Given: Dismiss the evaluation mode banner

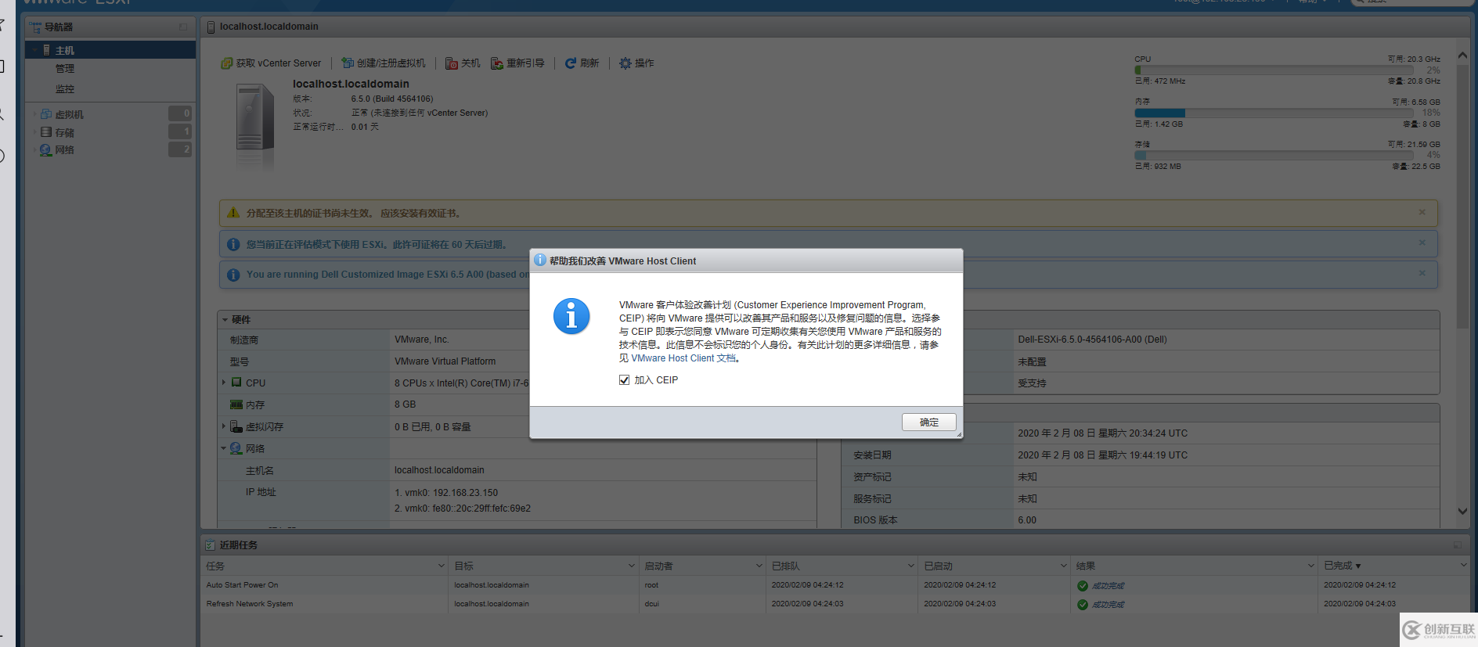Looking at the screenshot, I should [x=1422, y=243].
